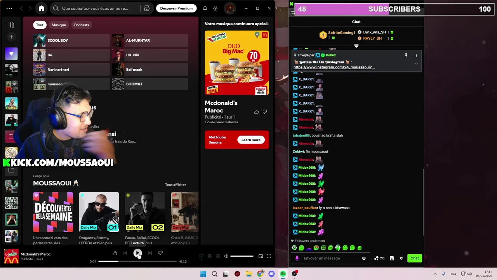Viewport: 497px width, 280px height.
Task: Open the Kick shop icon
Action: [x=392, y=258]
